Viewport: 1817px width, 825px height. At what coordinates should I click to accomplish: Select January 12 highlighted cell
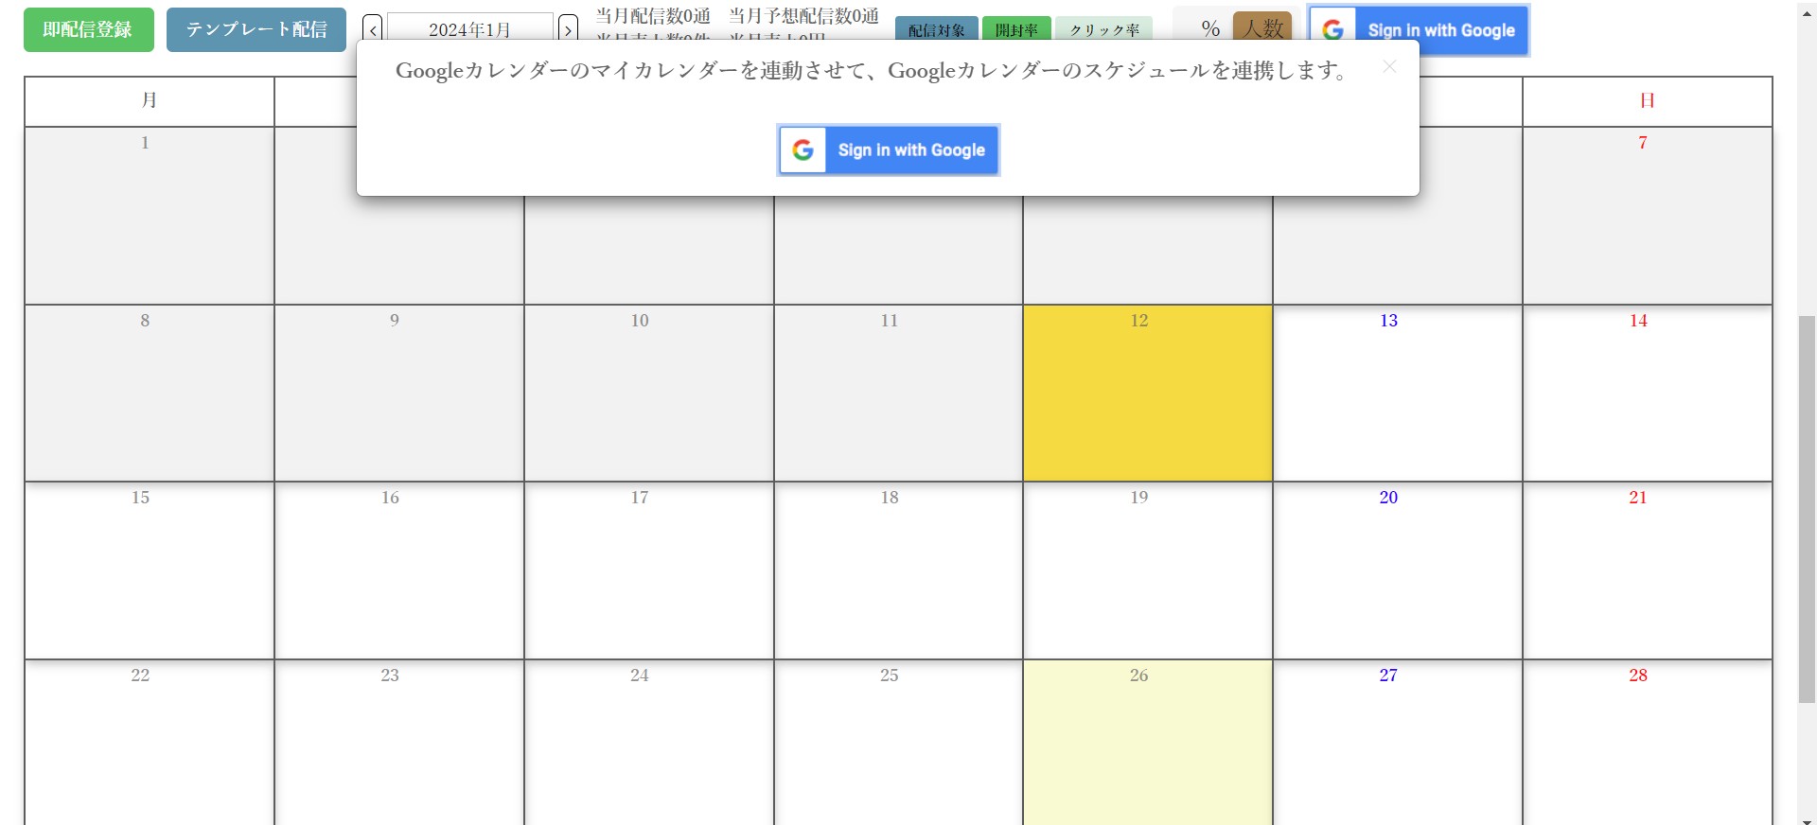pyautogui.click(x=1147, y=393)
